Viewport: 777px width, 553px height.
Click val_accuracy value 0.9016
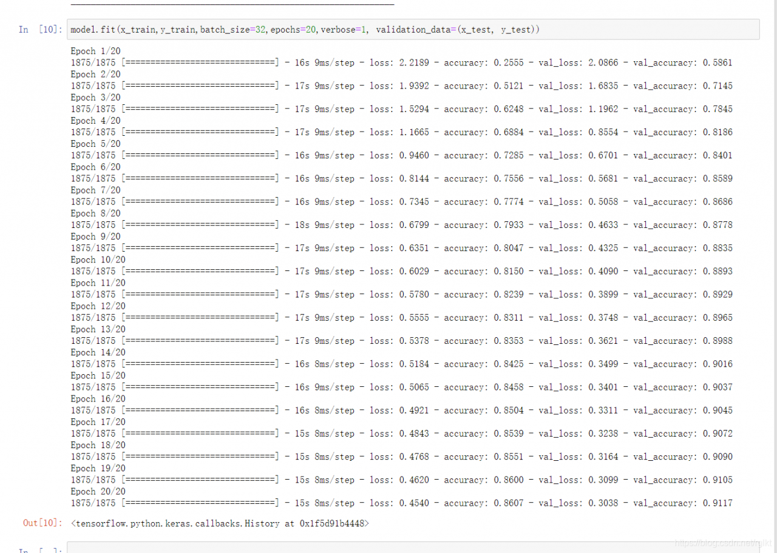click(718, 364)
